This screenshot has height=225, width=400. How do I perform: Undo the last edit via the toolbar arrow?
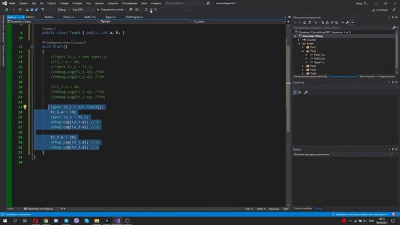[43, 10]
